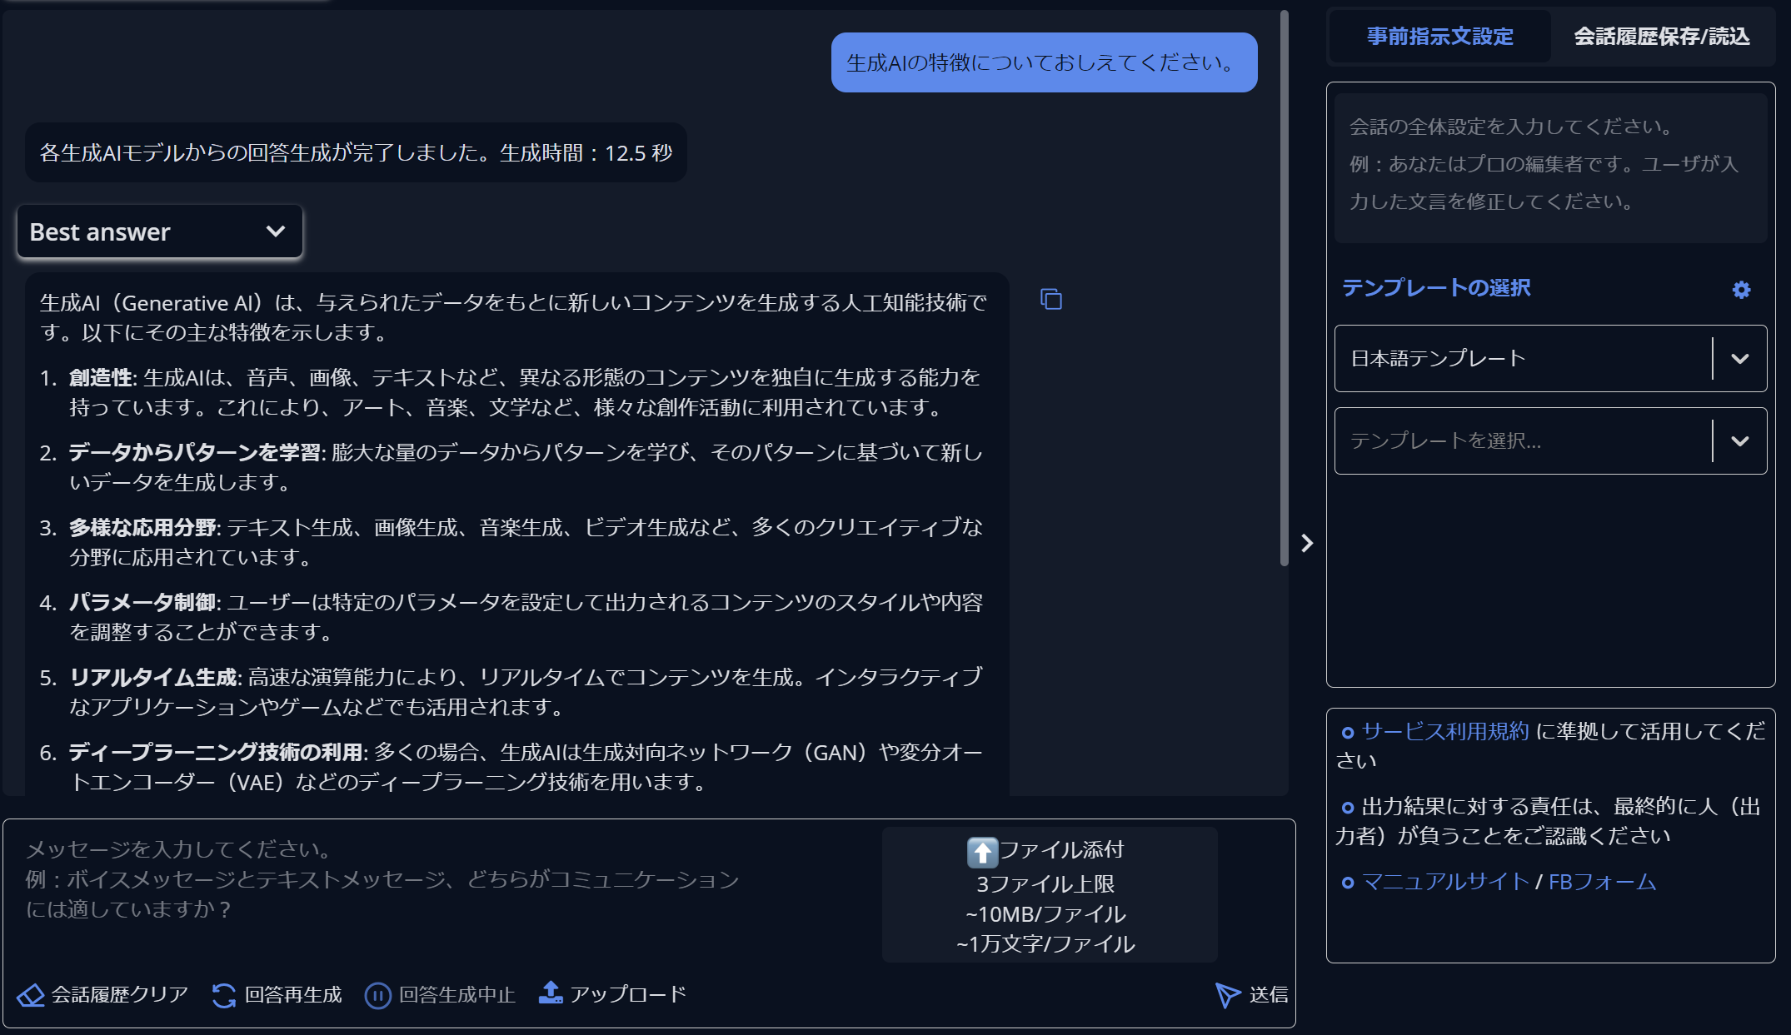Screen dimensions: 1791x1035
Task: Click the 送信 paper plane icon
Action: 1228,994
